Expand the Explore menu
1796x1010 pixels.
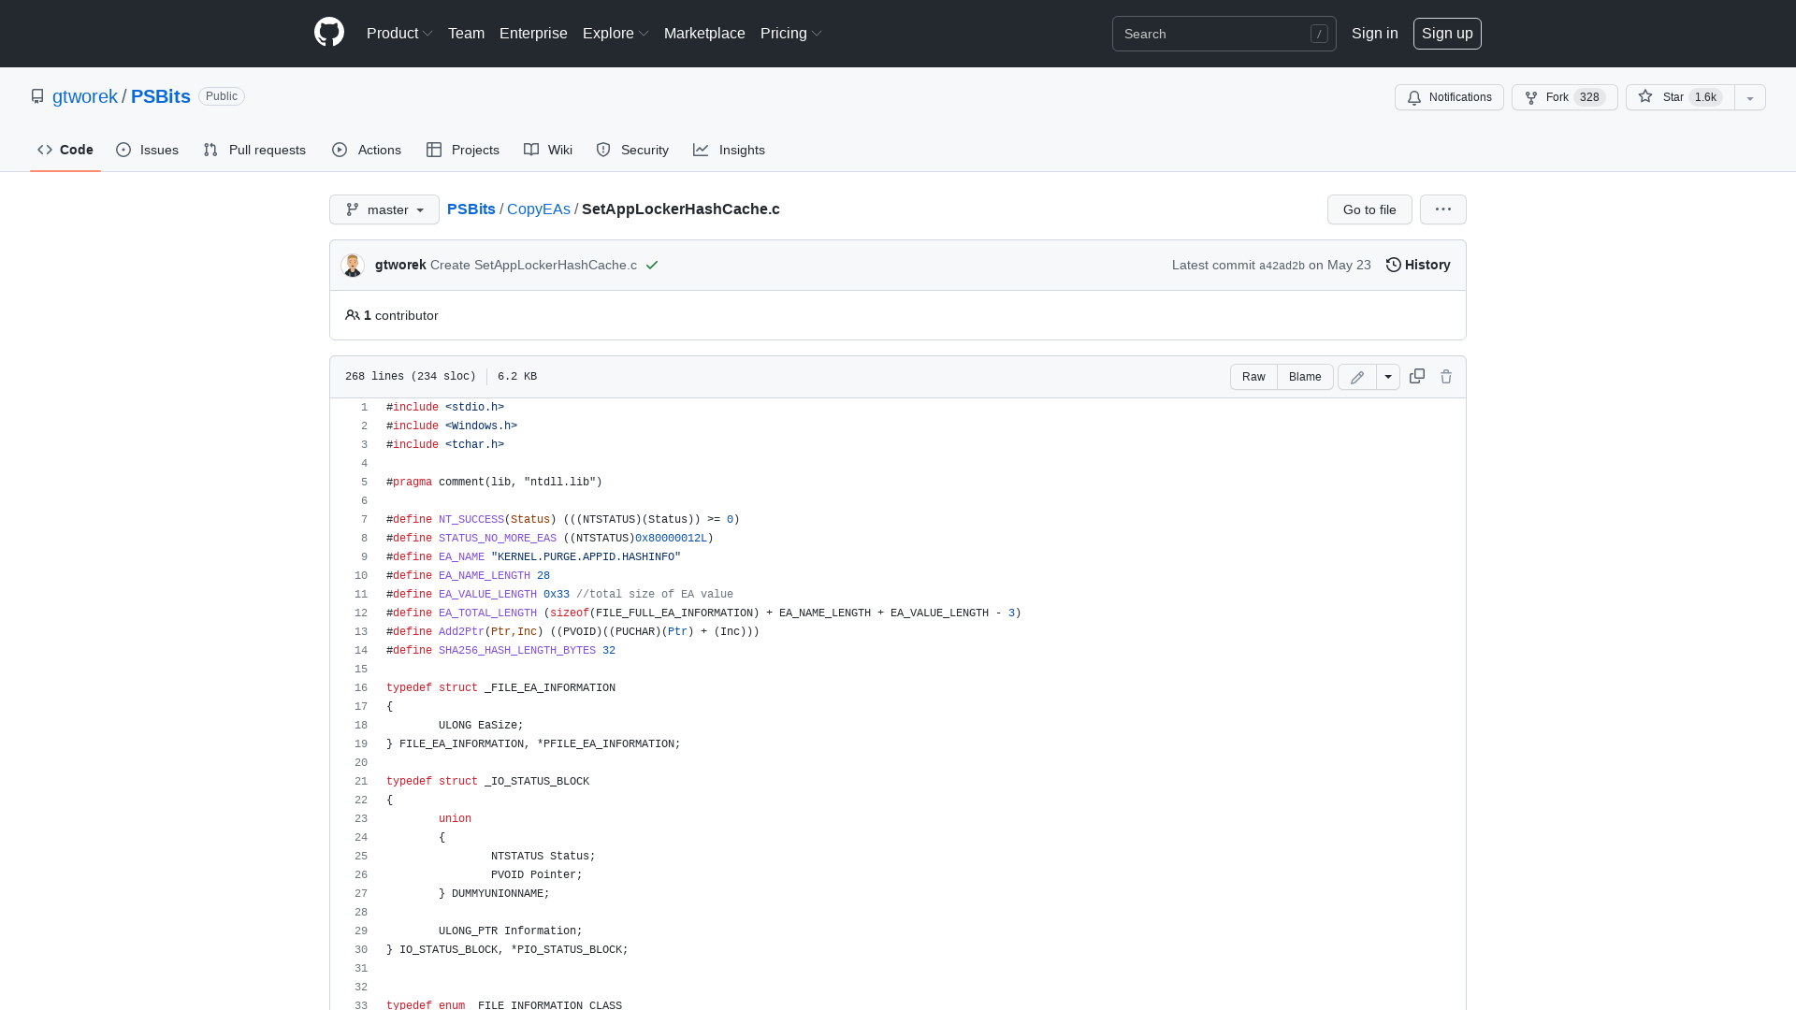tap(616, 33)
